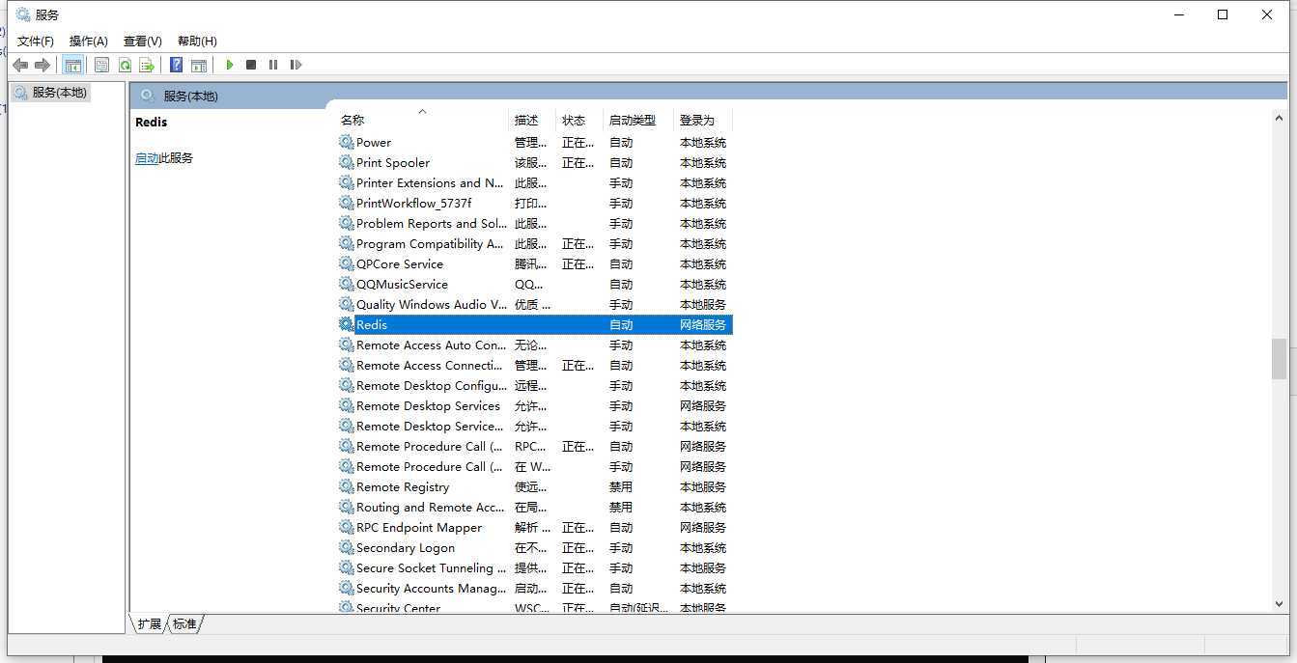Switch to the 标准 tab
The width and height of the screenshot is (1297, 663).
tap(184, 623)
